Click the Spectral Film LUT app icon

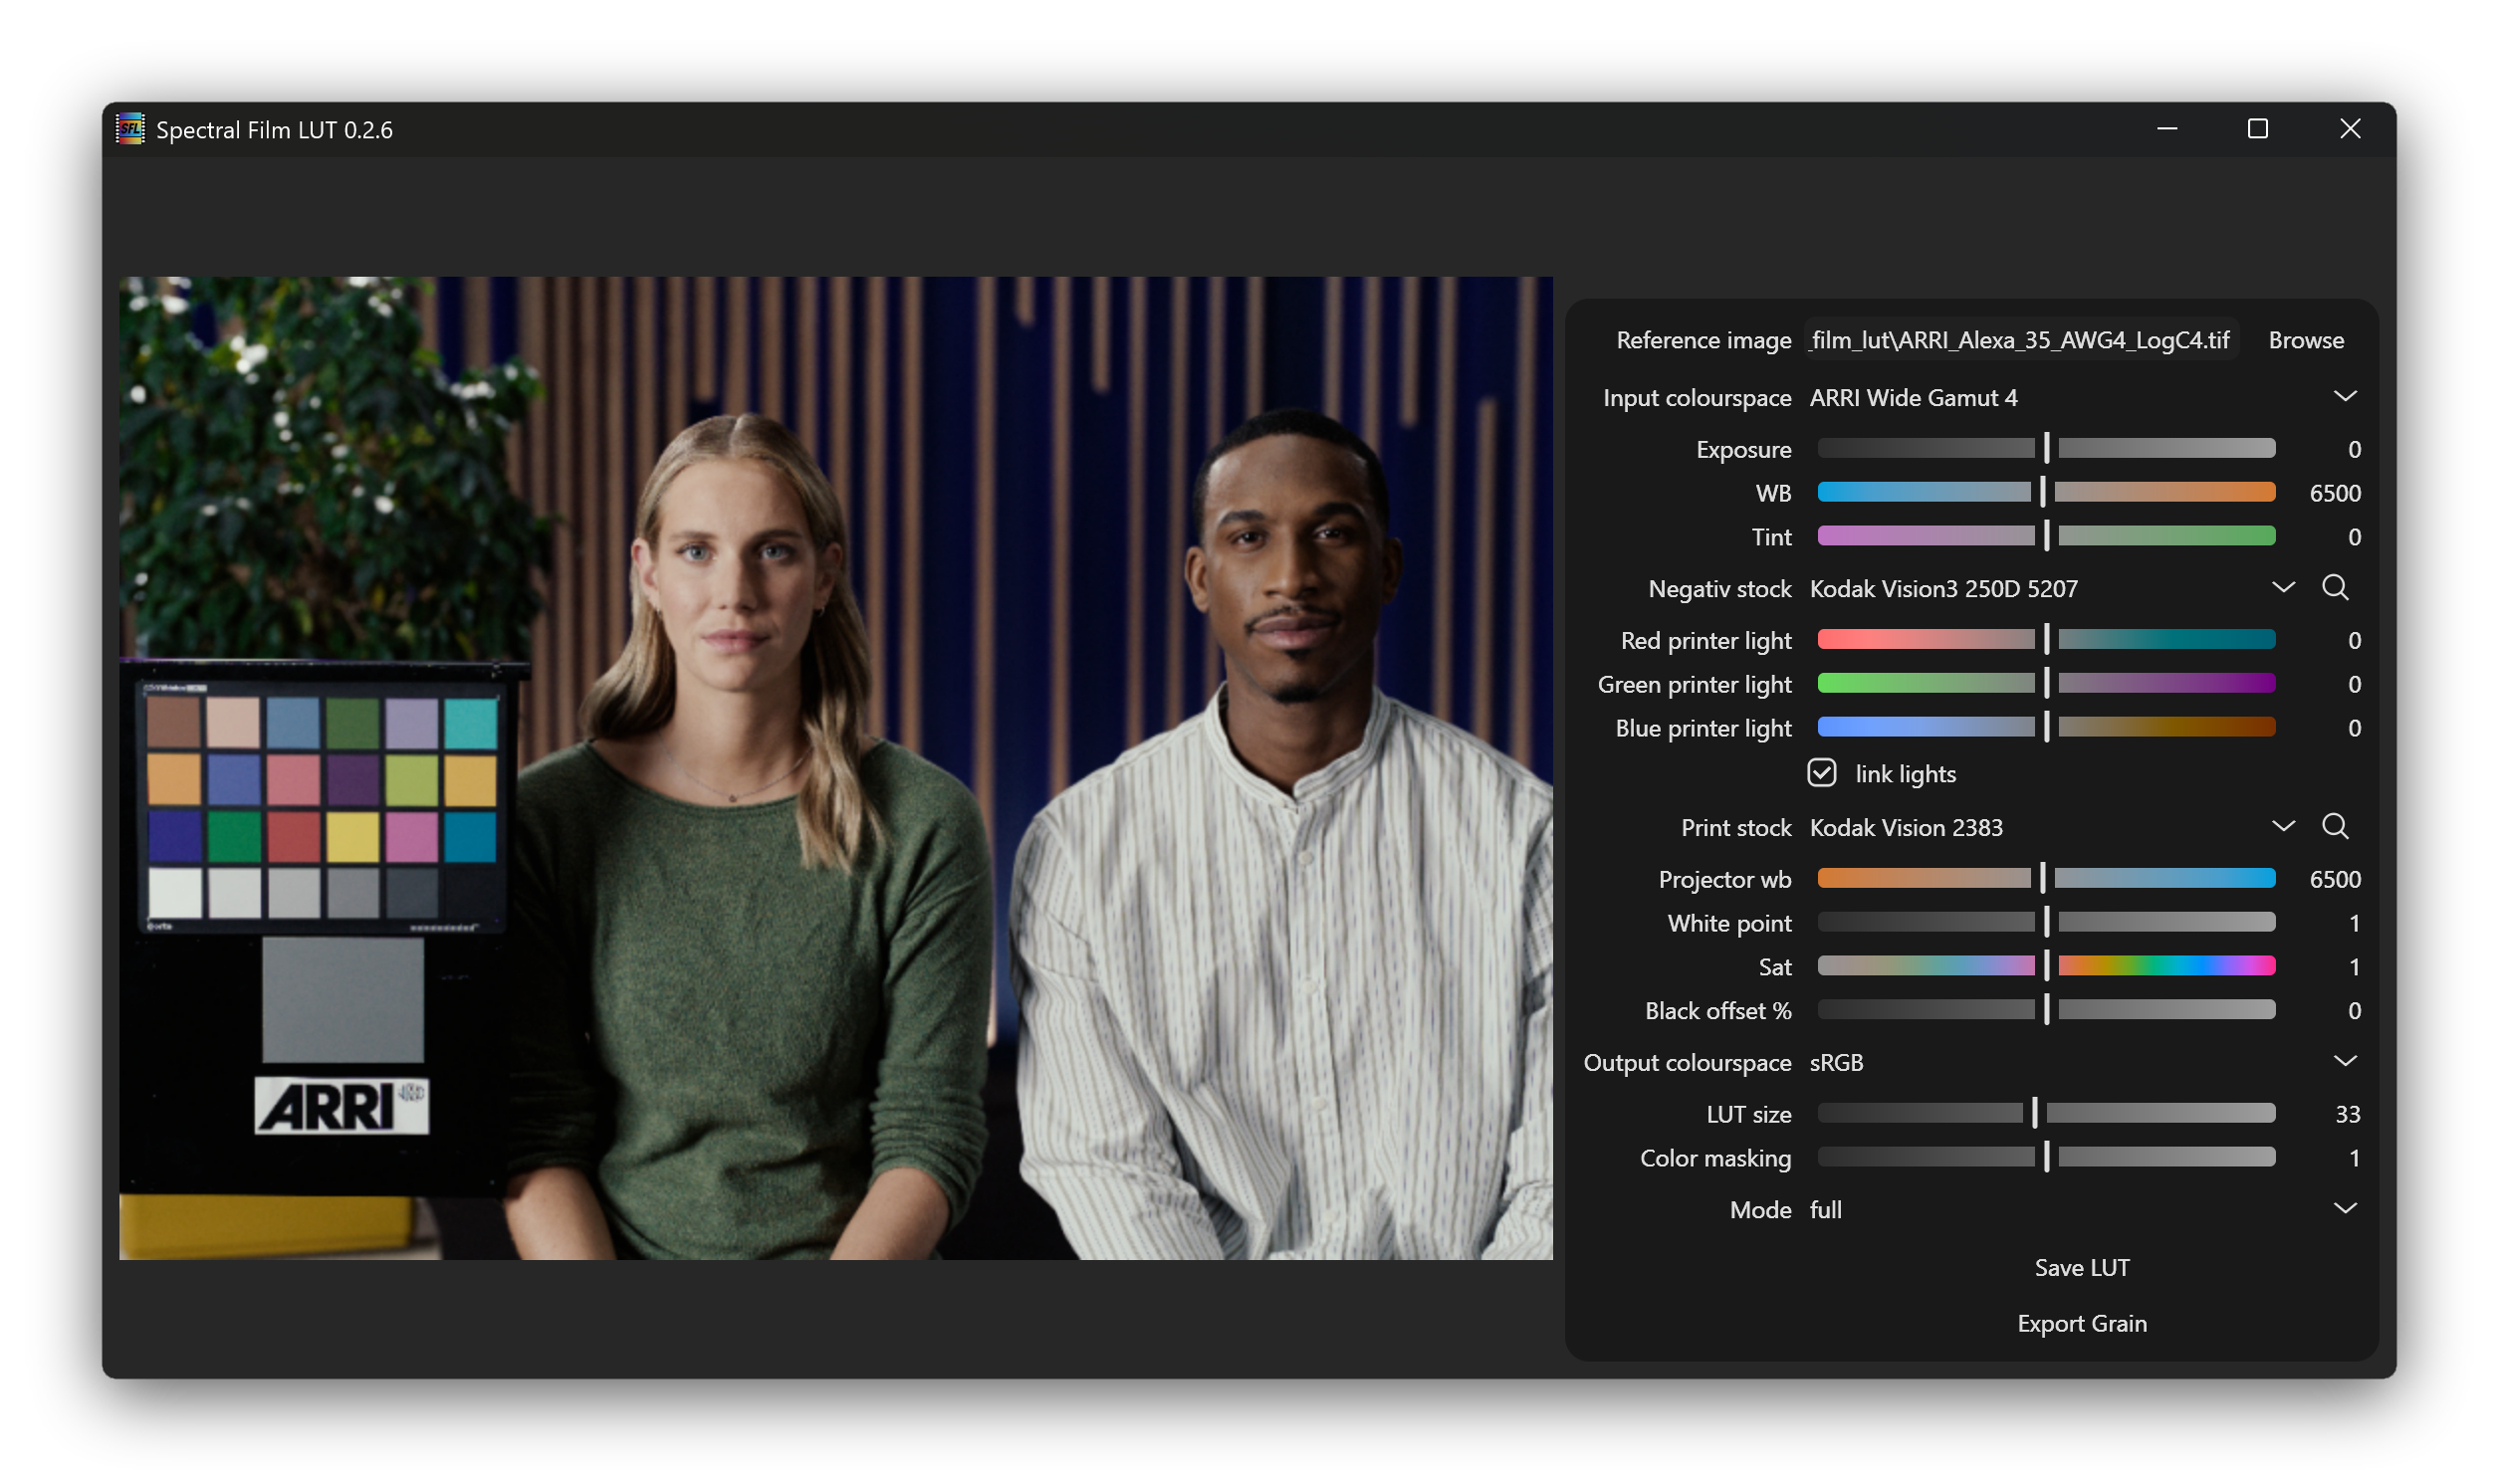129,128
